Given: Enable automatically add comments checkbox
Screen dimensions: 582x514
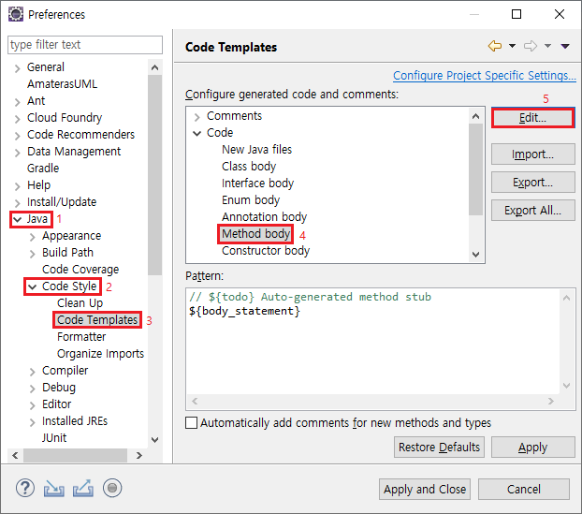Looking at the screenshot, I should [x=191, y=422].
